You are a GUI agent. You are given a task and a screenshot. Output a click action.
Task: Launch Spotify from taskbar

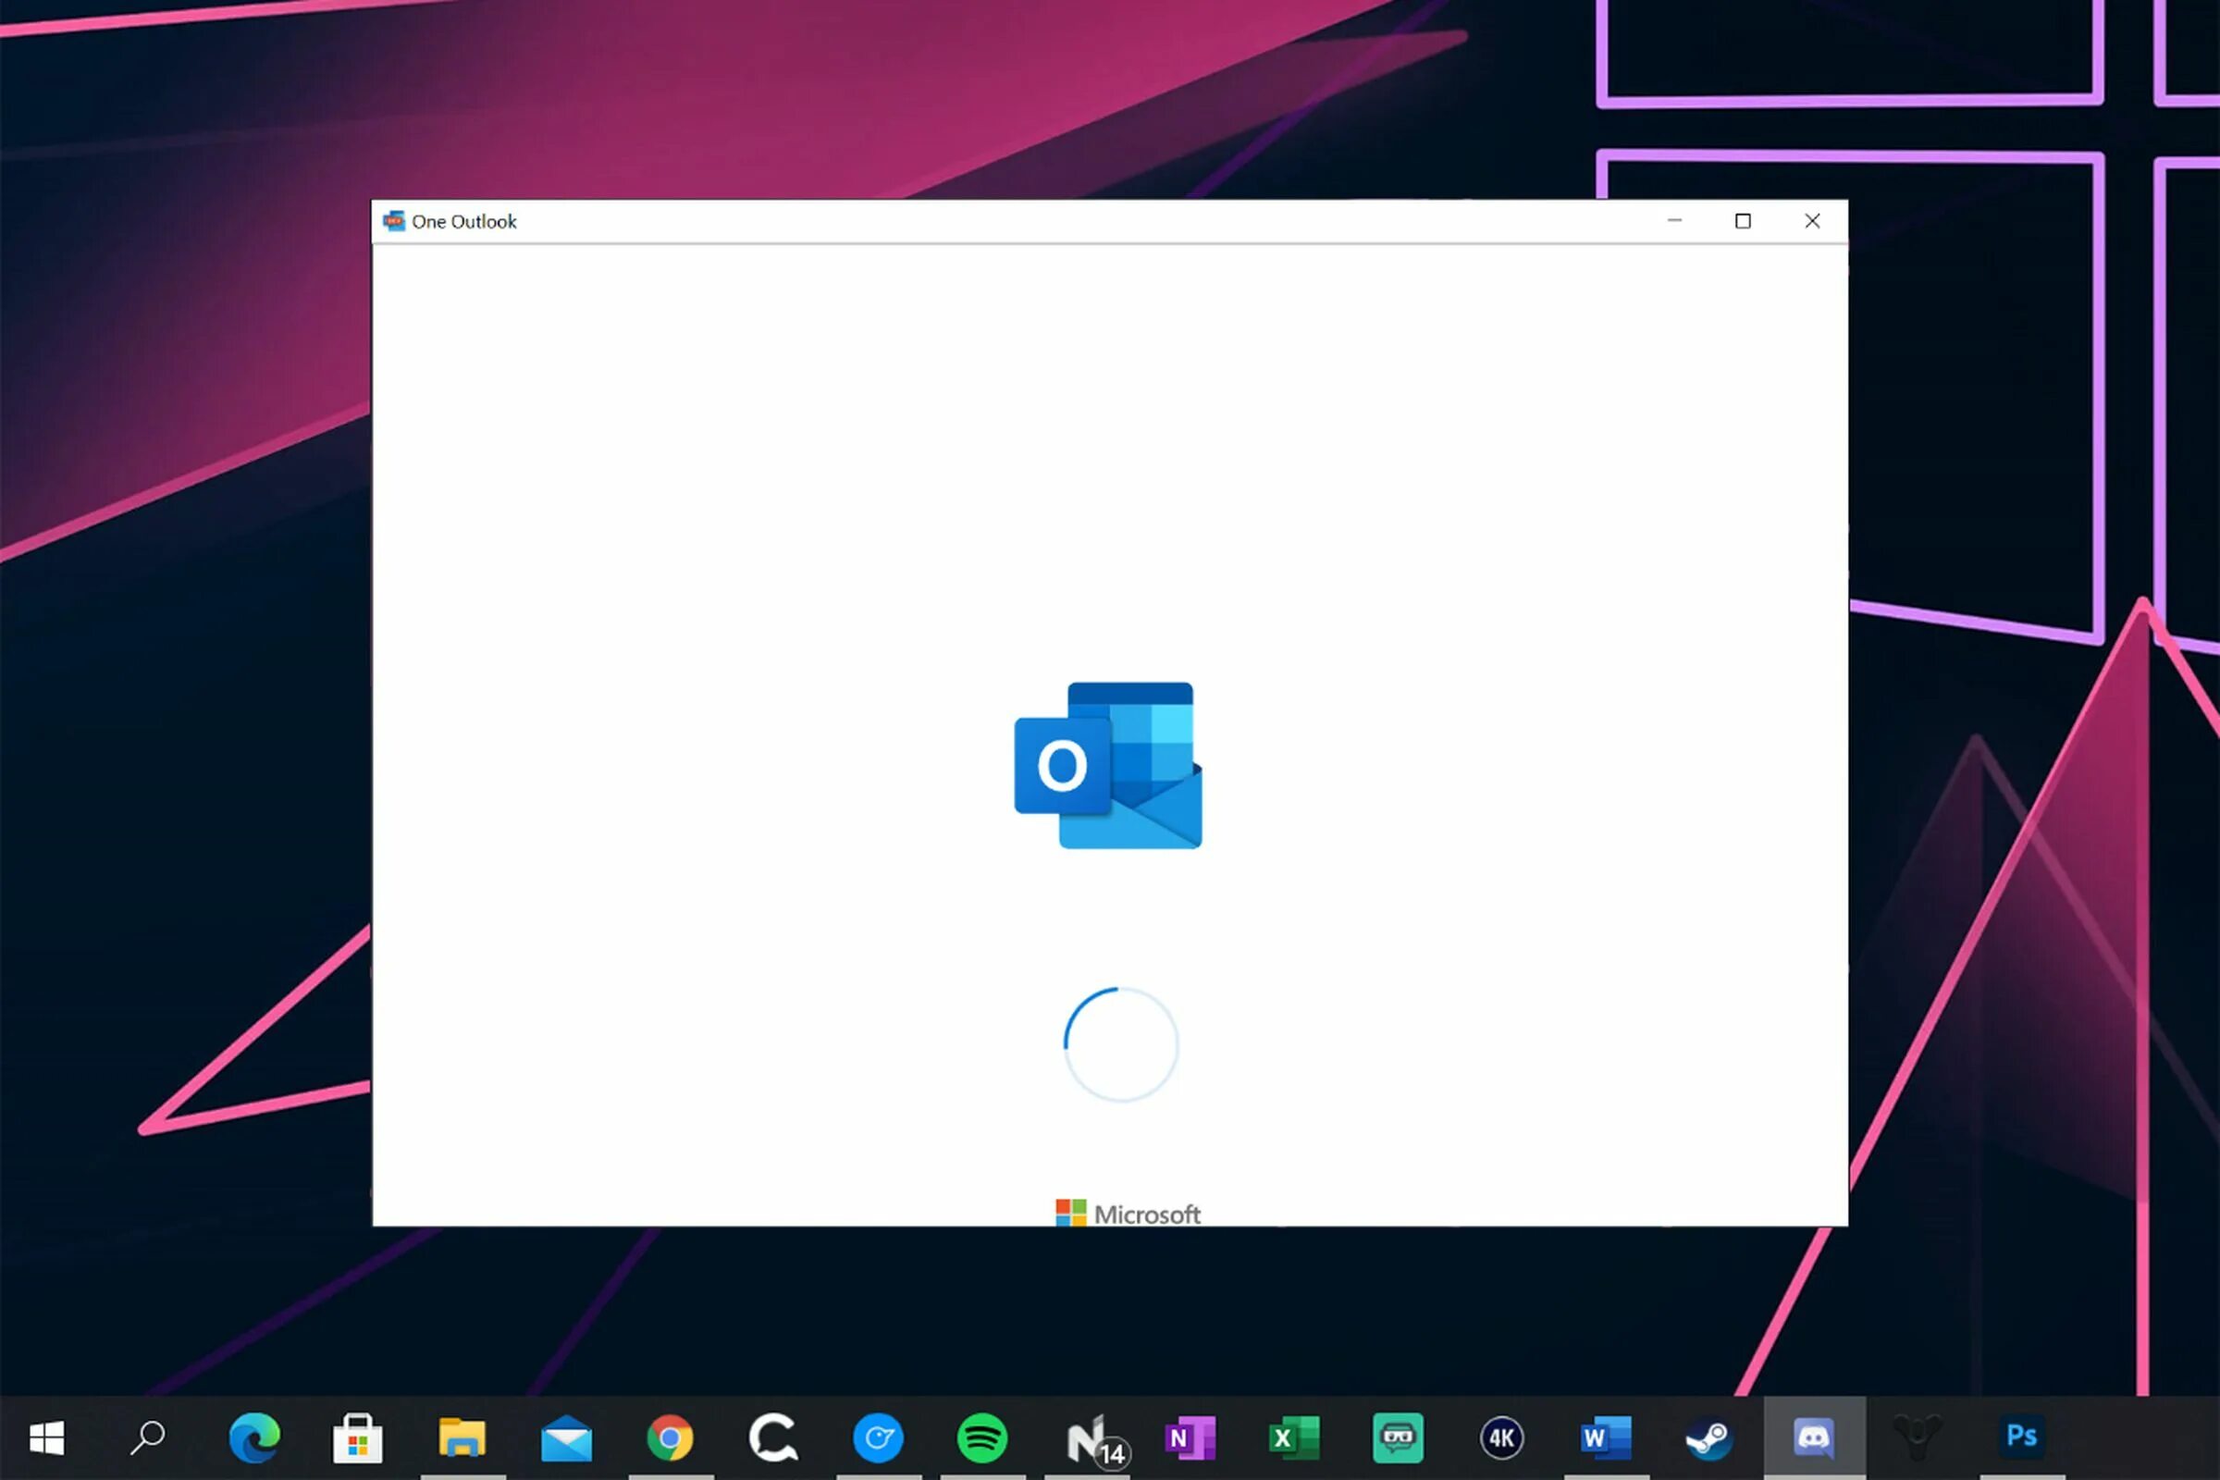981,1437
